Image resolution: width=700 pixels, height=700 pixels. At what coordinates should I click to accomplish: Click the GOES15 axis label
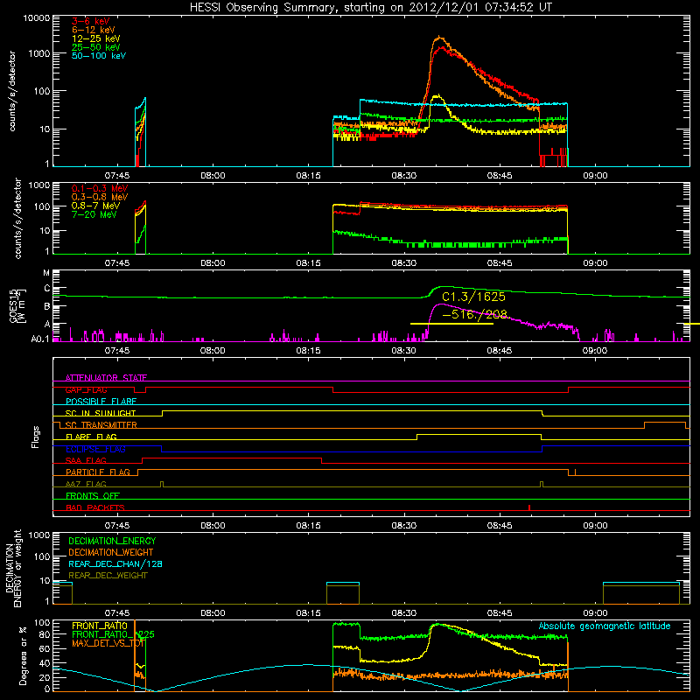[x=13, y=305]
